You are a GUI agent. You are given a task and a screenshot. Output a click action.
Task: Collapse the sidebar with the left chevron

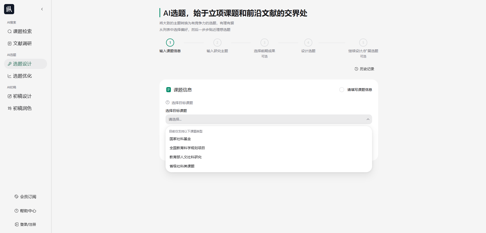click(x=42, y=9)
